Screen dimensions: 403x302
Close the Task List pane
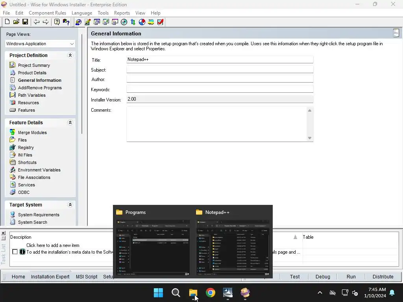click(3, 233)
